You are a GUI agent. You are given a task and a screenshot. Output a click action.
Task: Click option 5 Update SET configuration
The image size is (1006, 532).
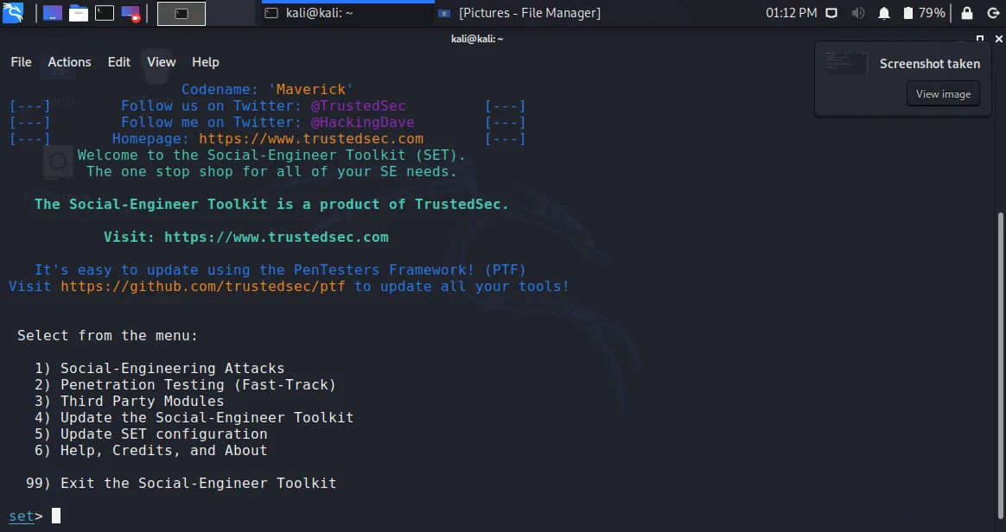point(150,434)
